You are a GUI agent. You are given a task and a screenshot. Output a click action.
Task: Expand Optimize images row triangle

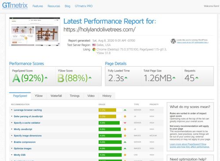point(12,148)
